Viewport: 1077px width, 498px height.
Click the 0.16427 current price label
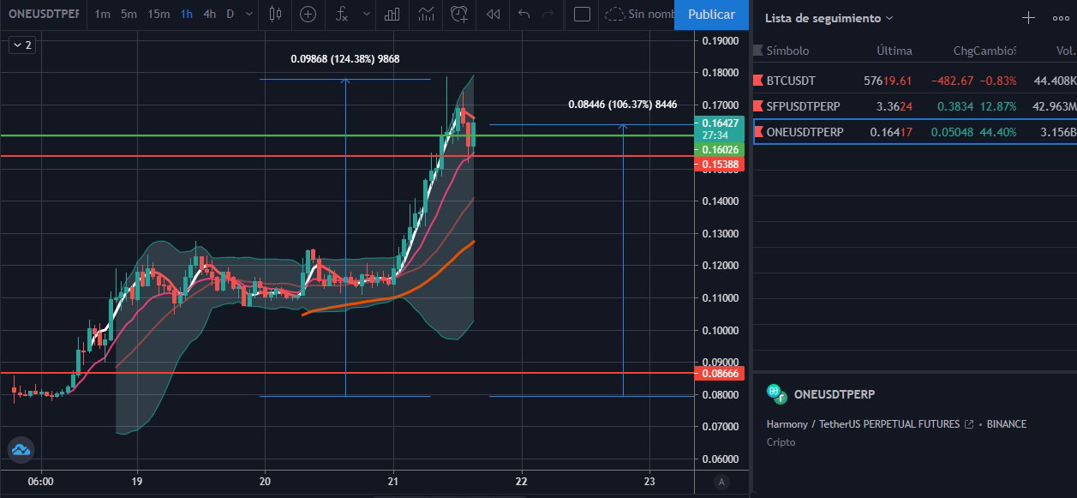pos(721,123)
